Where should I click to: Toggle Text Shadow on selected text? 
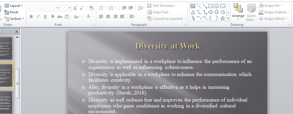click(53, 17)
